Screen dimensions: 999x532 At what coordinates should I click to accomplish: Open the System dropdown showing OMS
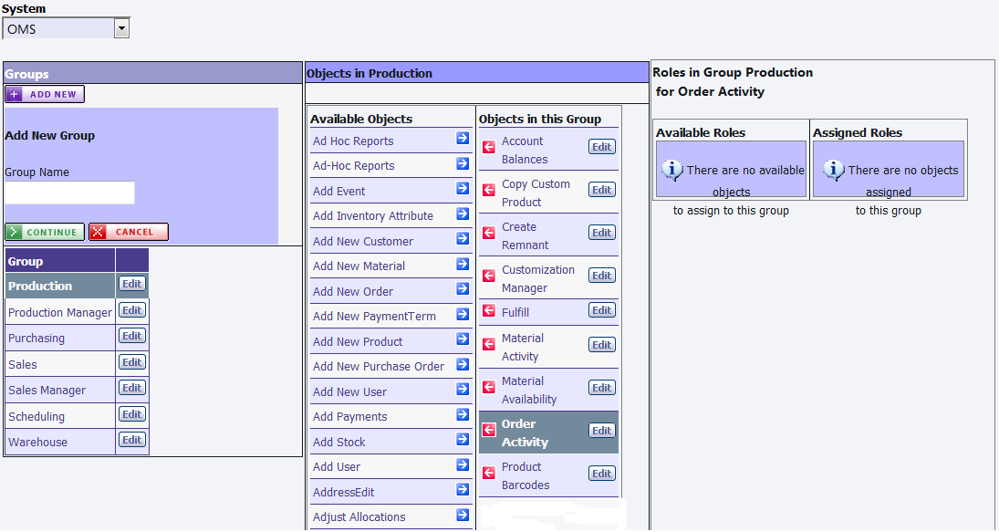tap(122, 29)
